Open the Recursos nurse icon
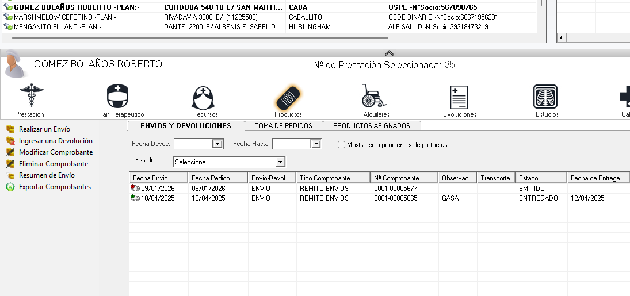 tap(204, 96)
